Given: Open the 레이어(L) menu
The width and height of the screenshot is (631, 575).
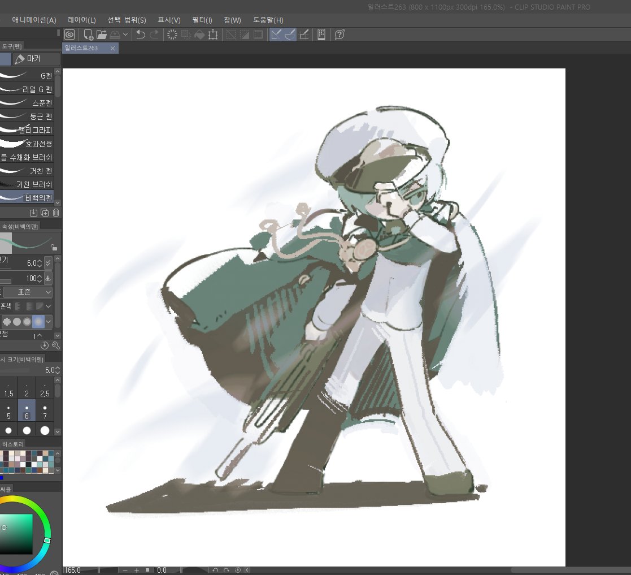Looking at the screenshot, I should (x=82, y=20).
